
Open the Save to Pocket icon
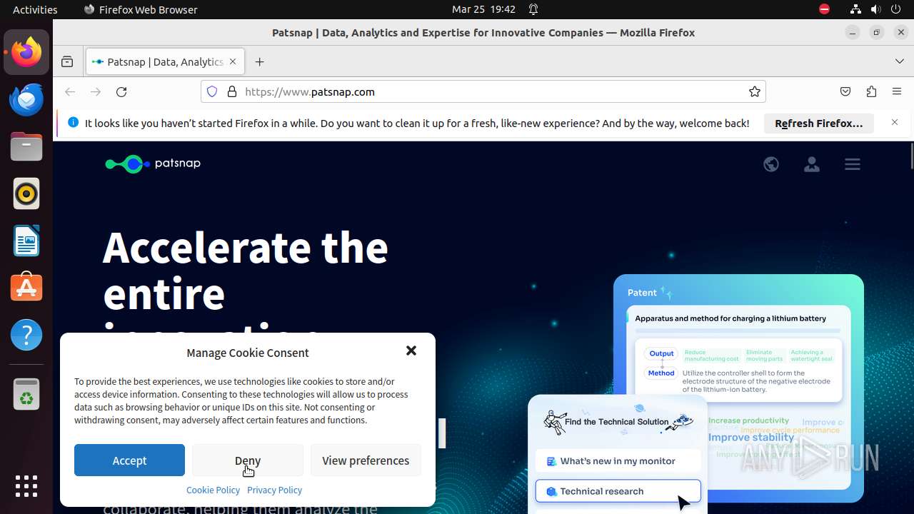click(845, 91)
